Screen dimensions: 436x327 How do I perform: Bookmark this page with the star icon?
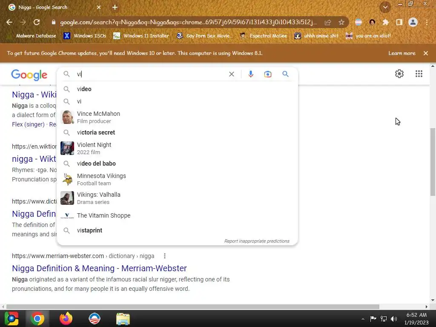pyautogui.click(x=341, y=22)
